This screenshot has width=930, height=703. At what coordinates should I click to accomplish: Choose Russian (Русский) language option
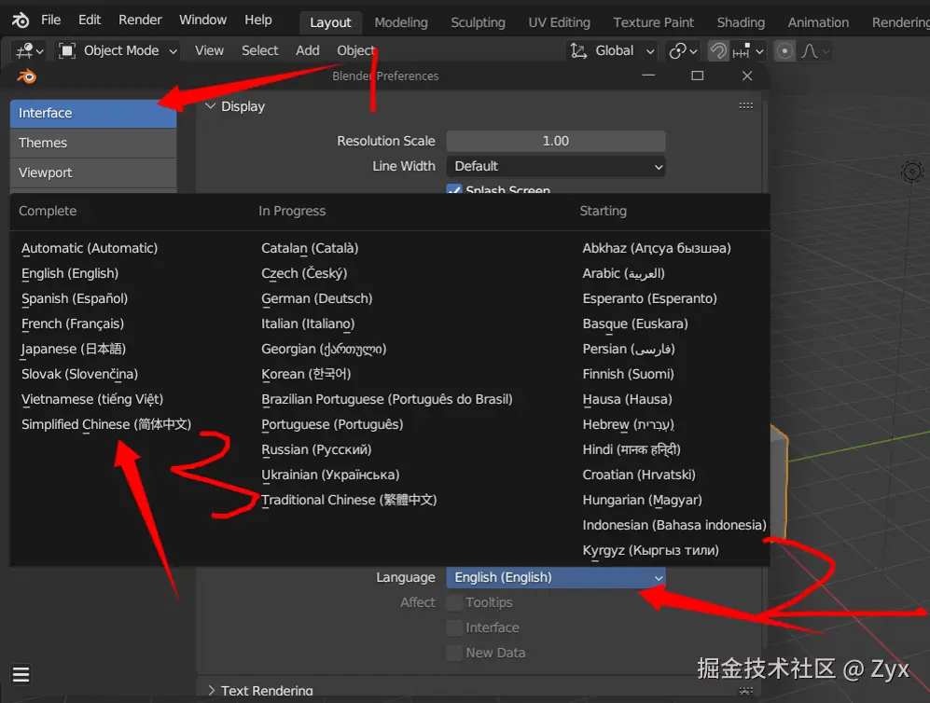coord(316,449)
